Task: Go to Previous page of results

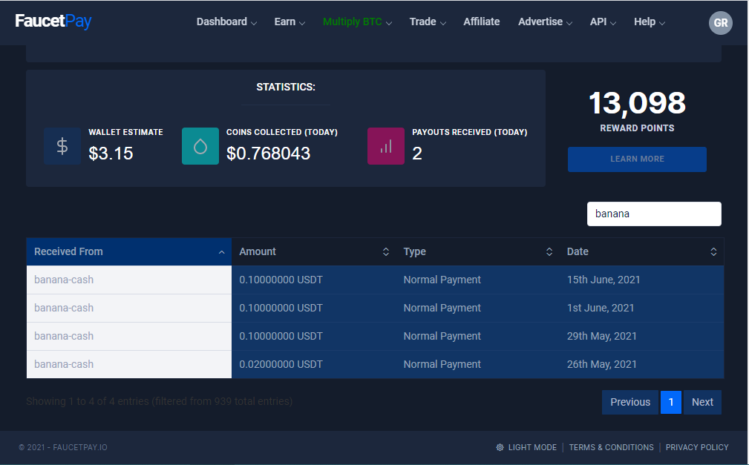Action: pyautogui.click(x=630, y=402)
